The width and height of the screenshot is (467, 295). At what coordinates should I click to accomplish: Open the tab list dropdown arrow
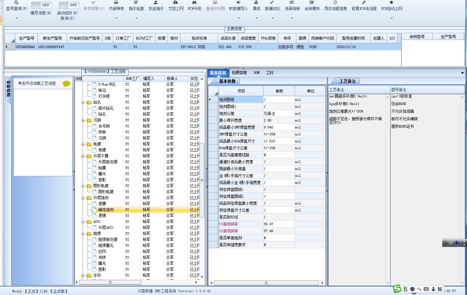[x=462, y=73]
